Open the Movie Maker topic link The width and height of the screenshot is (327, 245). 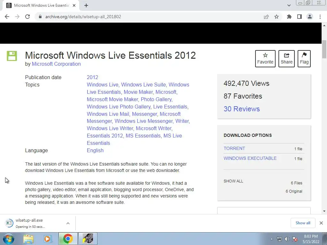(x=138, y=92)
